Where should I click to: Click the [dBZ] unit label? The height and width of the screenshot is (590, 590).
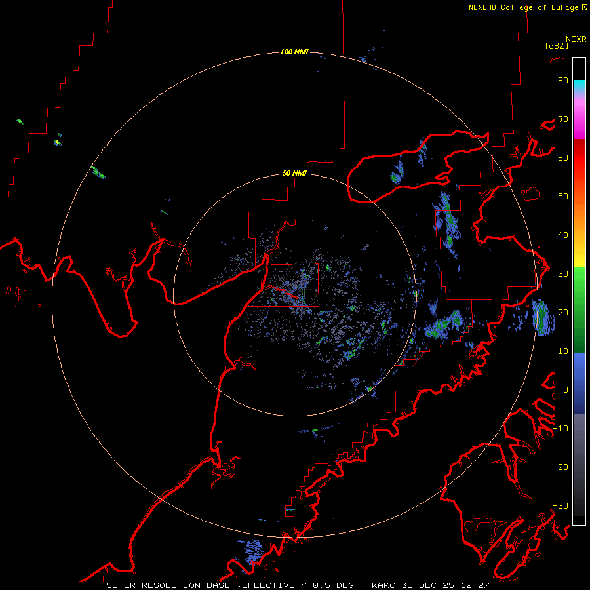pos(557,46)
